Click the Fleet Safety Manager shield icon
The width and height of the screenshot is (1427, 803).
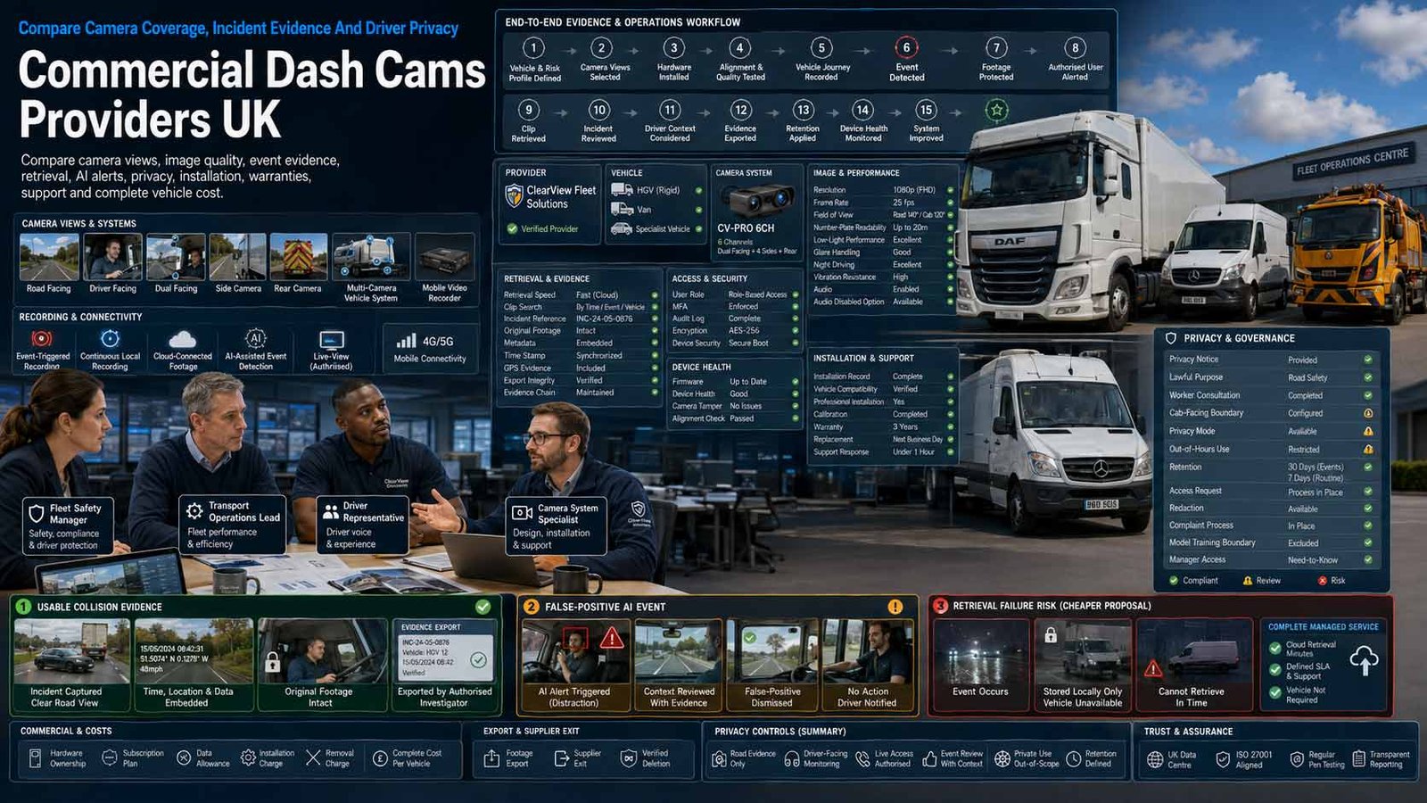[37, 514]
